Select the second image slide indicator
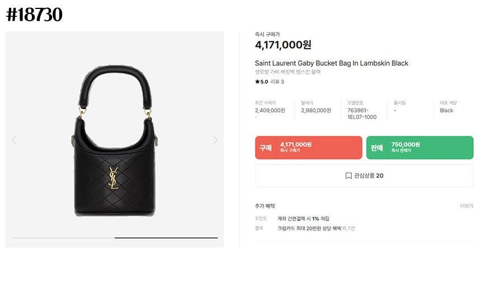The height and width of the screenshot is (283, 481). [166, 238]
